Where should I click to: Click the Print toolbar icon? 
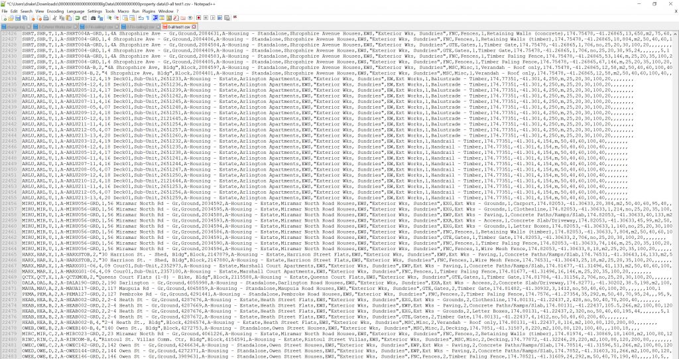click(46, 18)
